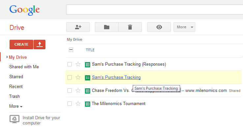Open Sam's Purchase Tracking (Responses) file
The image size is (243, 134).
(129, 64)
